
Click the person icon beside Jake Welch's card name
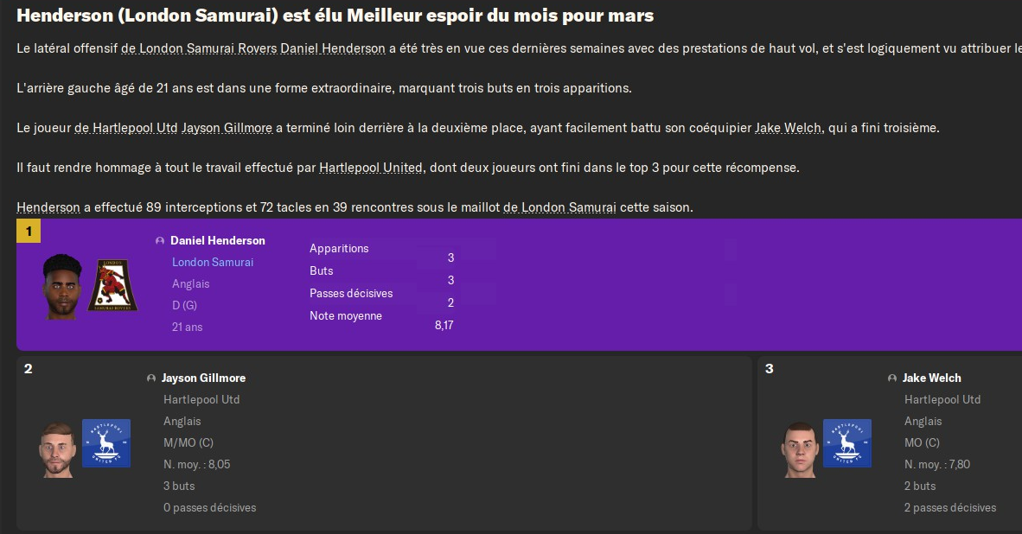coord(892,378)
